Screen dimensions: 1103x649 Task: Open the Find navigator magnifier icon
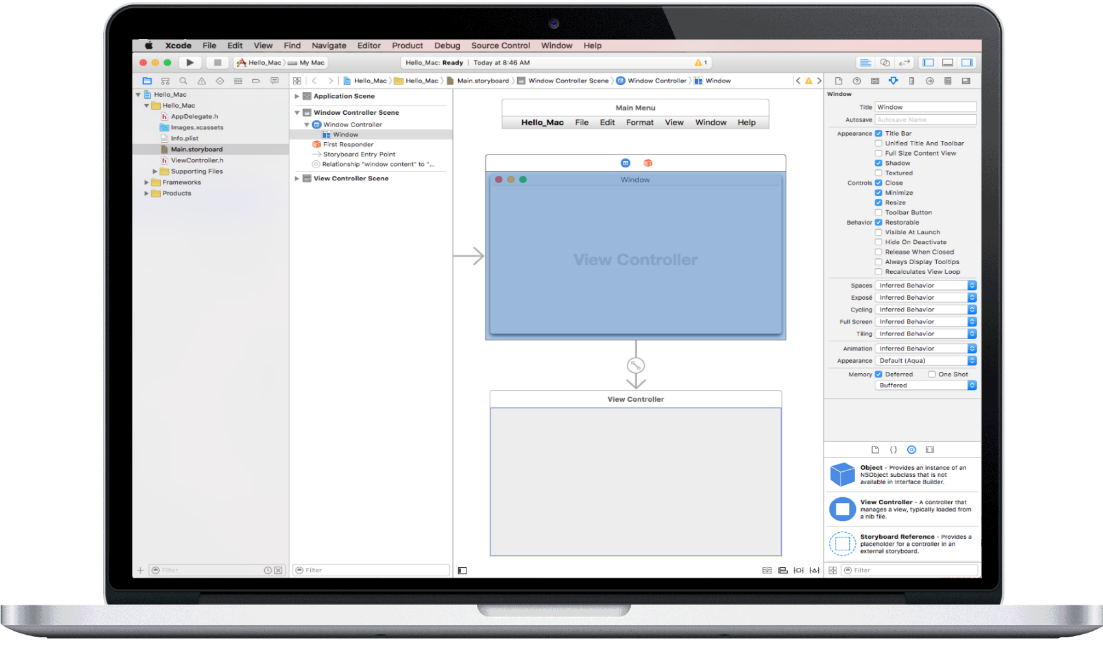pyautogui.click(x=184, y=81)
